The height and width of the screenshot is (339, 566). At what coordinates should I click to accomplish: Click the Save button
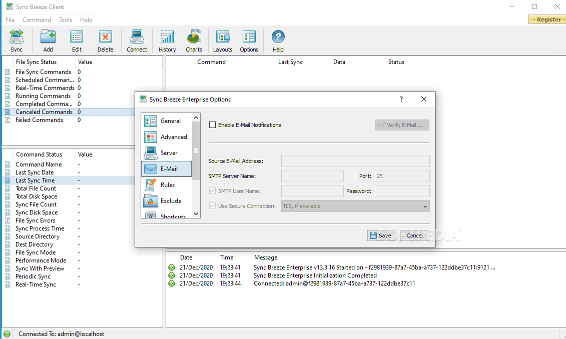pos(381,235)
